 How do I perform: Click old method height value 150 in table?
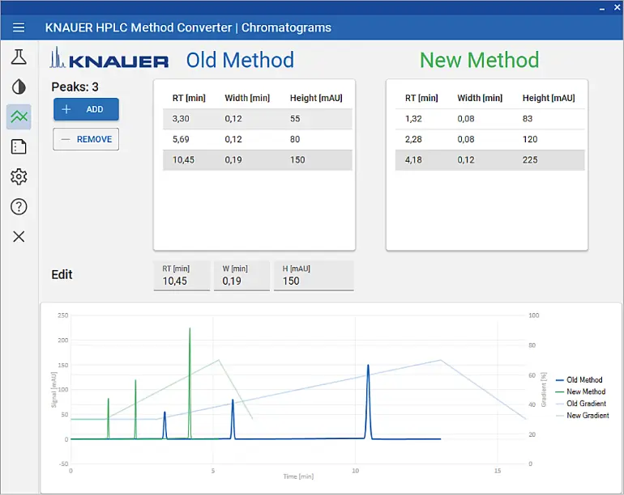pos(297,160)
